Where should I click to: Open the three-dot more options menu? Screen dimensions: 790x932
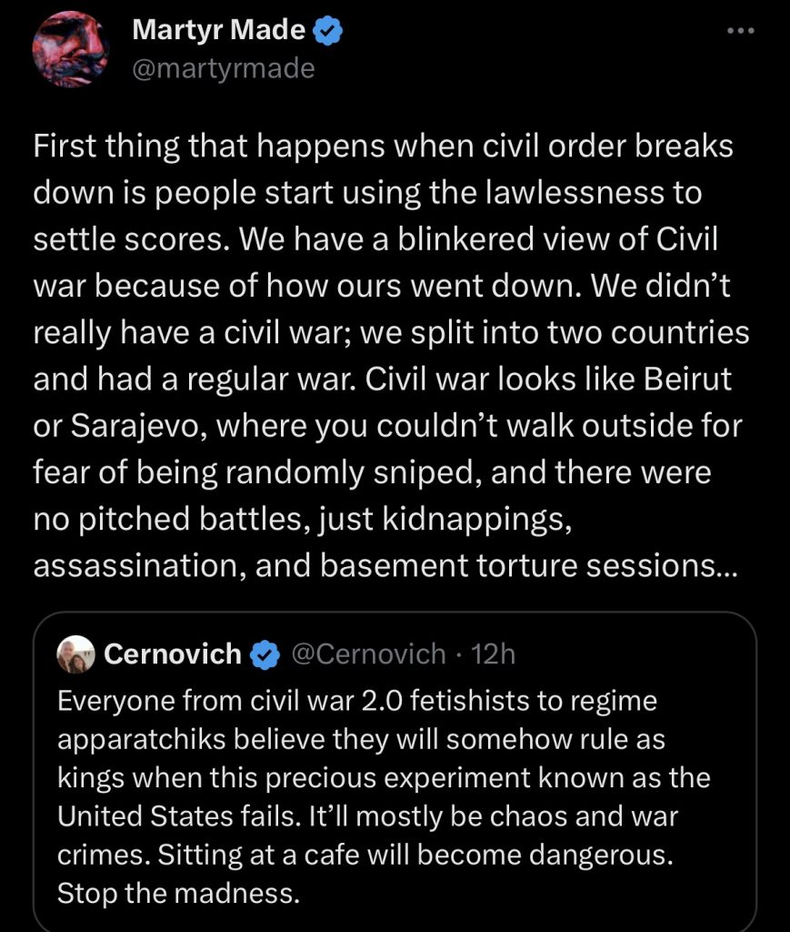tap(741, 30)
